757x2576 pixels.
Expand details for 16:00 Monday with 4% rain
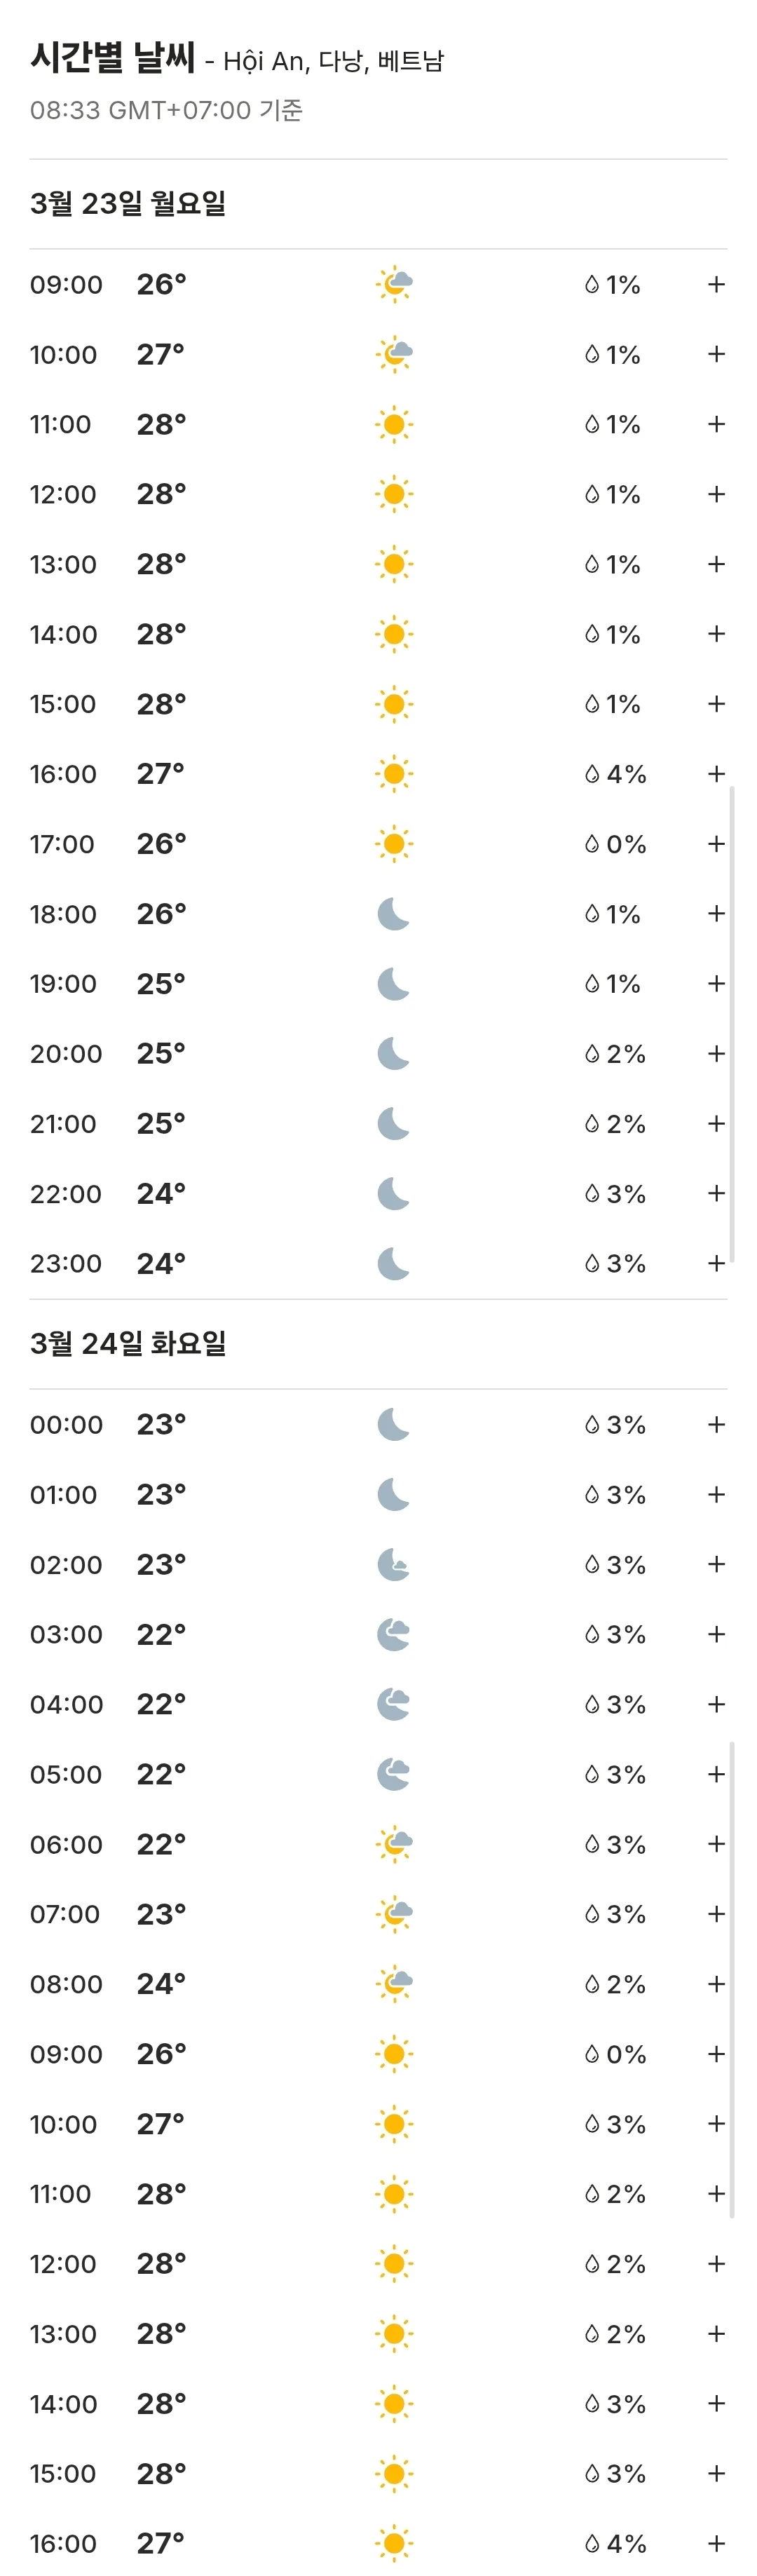716,774
